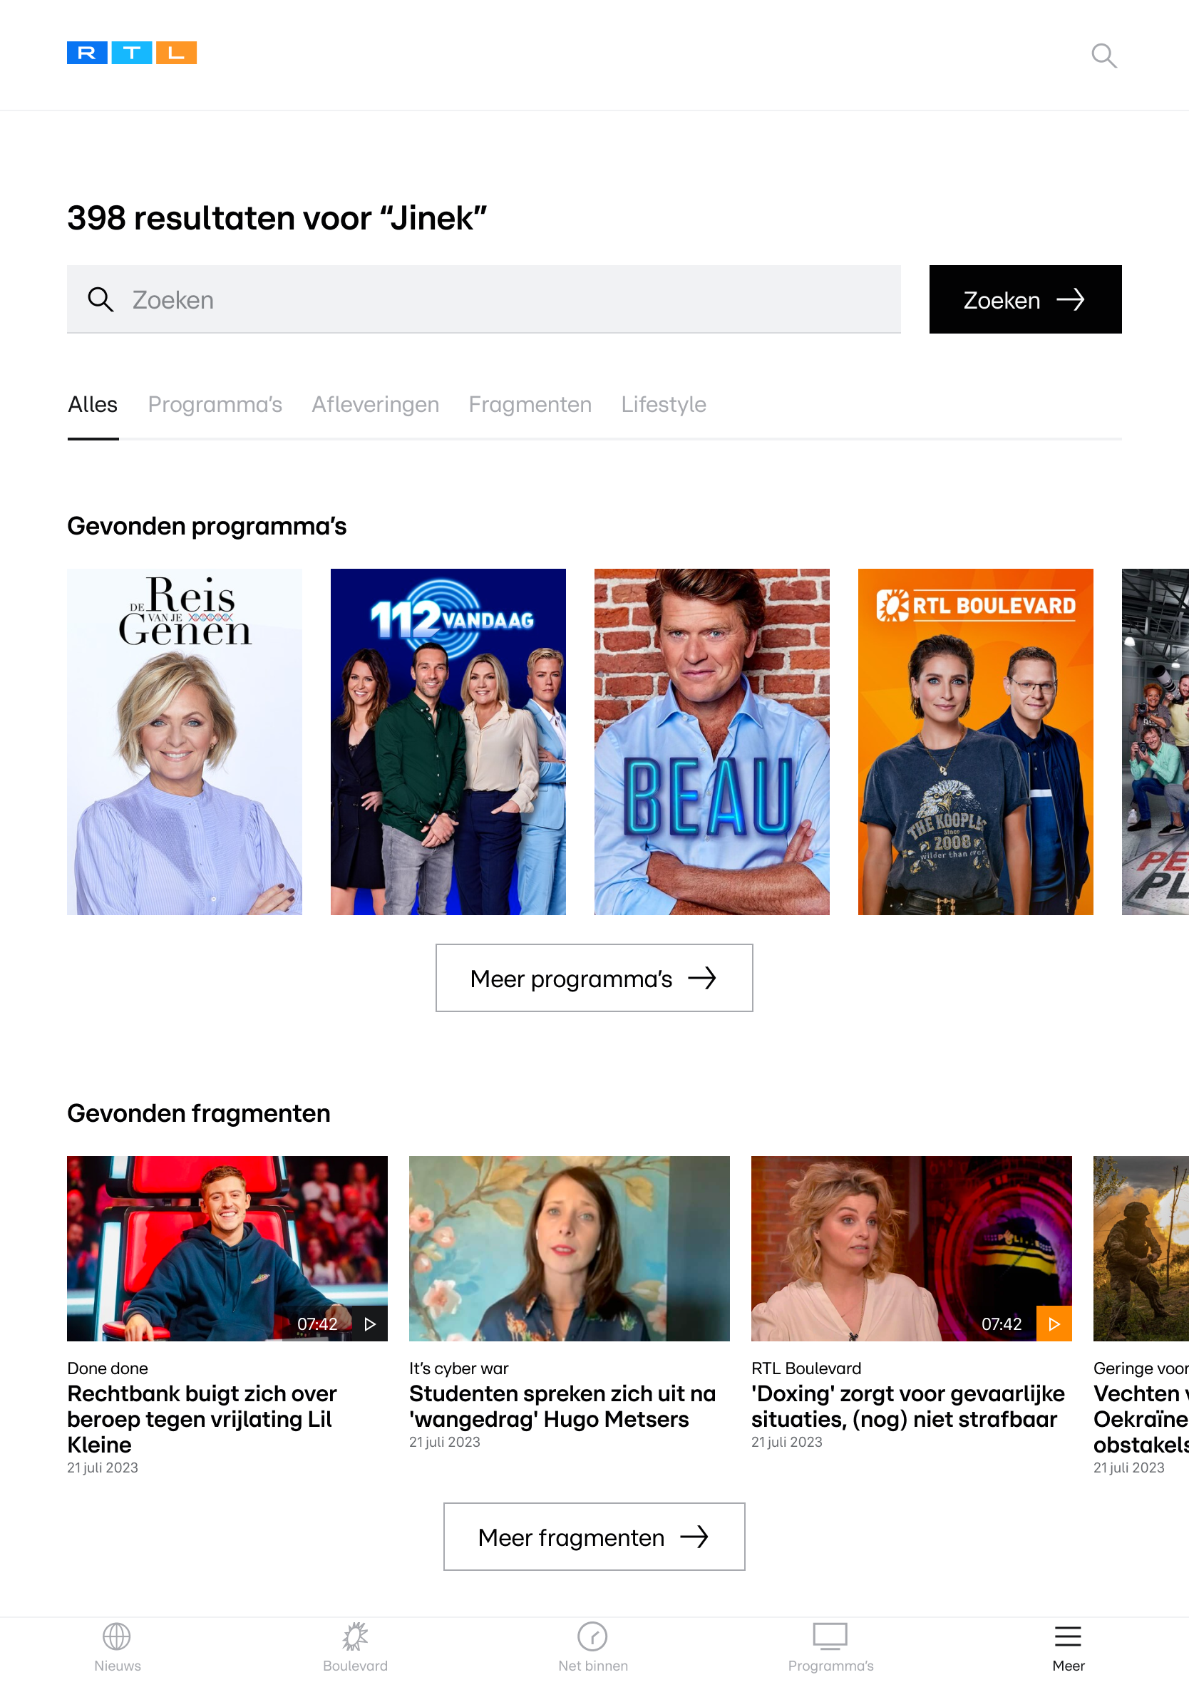
Task: Play the Doxing fragment with orange play icon
Action: click(x=1054, y=1324)
